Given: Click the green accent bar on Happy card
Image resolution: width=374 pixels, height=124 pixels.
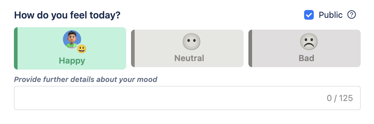Looking at the screenshot, I should (x=16, y=48).
